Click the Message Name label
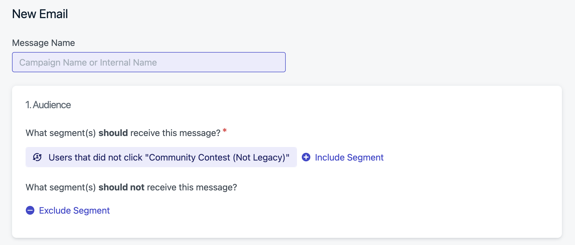 (44, 43)
